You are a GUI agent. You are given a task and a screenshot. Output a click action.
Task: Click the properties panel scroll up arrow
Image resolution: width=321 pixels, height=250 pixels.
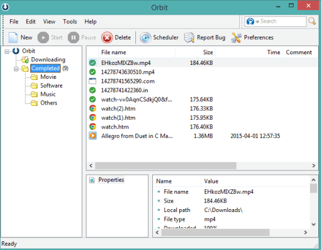point(313,180)
